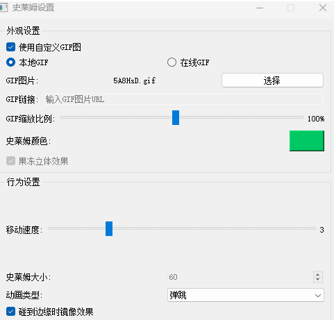334x320 pixels.
Task: Uncheck the 使用自定义GIF图 checkbox
Action: point(10,47)
